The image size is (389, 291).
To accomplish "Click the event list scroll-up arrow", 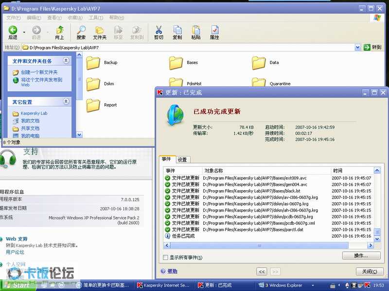I will coord(377,171).
